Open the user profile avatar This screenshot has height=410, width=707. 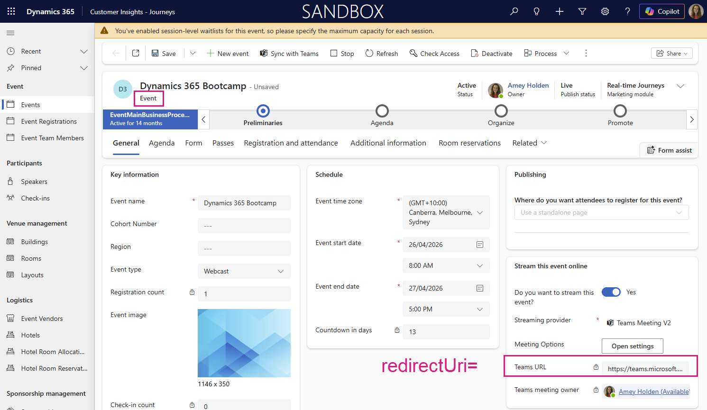696,11
